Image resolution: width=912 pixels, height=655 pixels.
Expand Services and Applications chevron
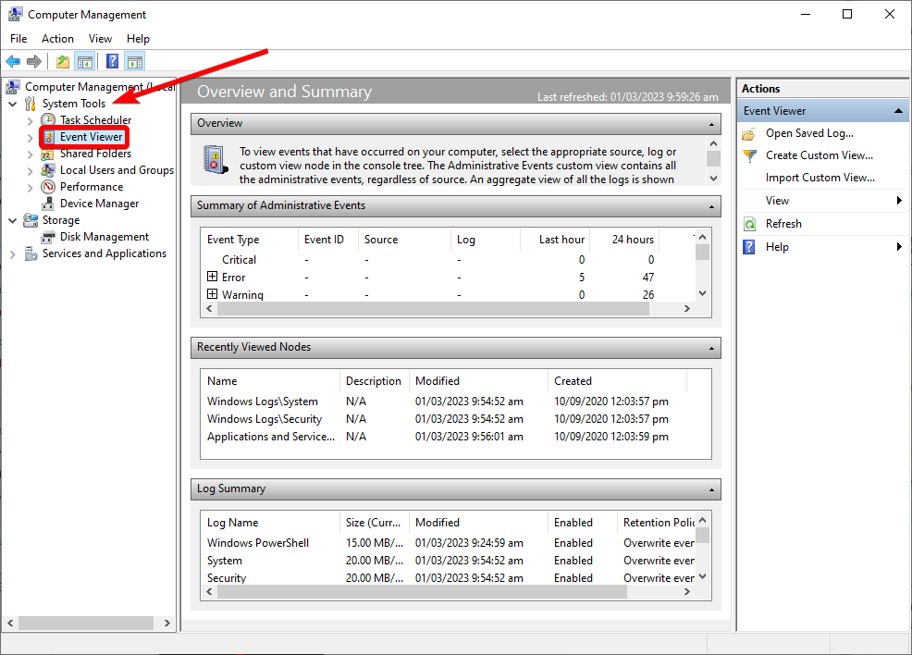[13, 254]
